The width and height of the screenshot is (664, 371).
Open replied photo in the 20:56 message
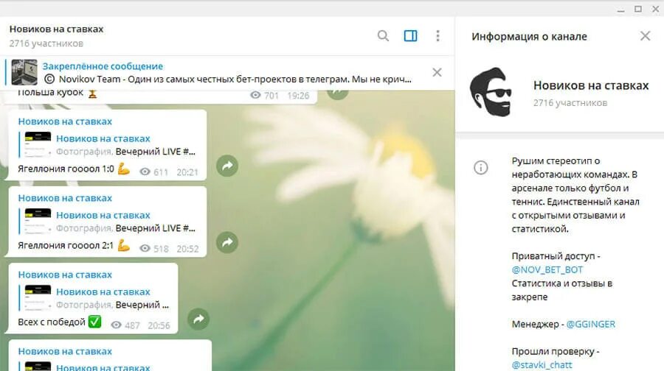(x=38, y=298)
